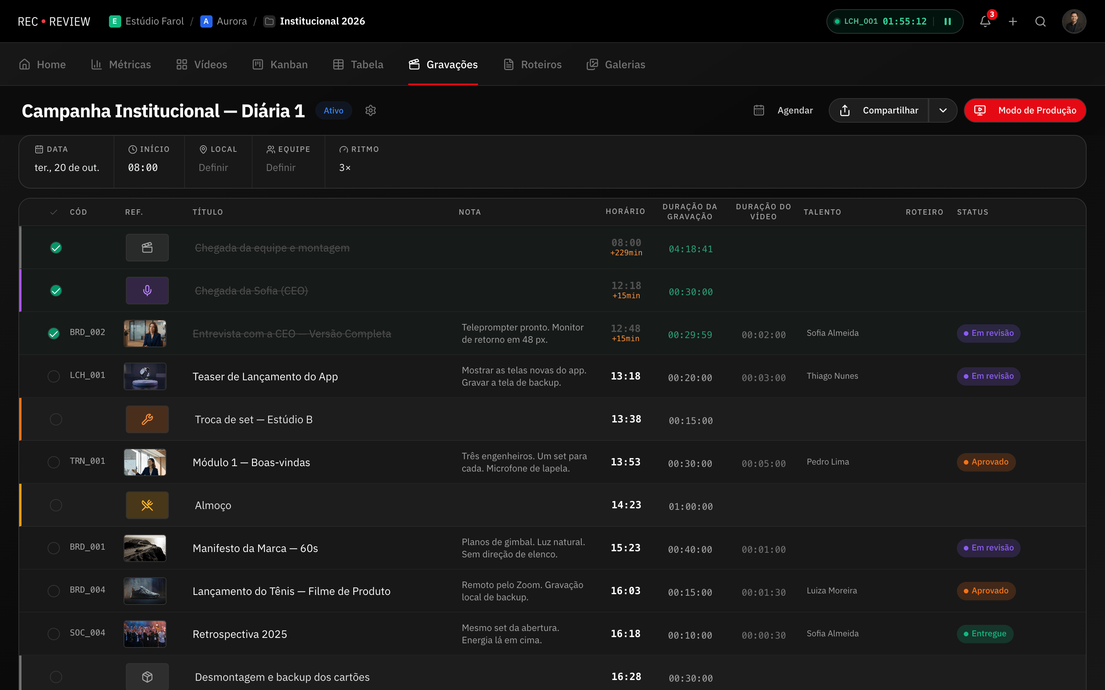Viewport: 1105px width, 690px height.
Task: Click the box icon for Desmontagem e backup
Action: coord(147,677)
